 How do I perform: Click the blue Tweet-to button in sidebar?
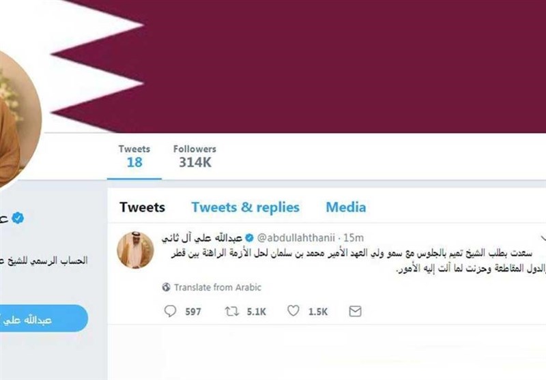[42, 319]
